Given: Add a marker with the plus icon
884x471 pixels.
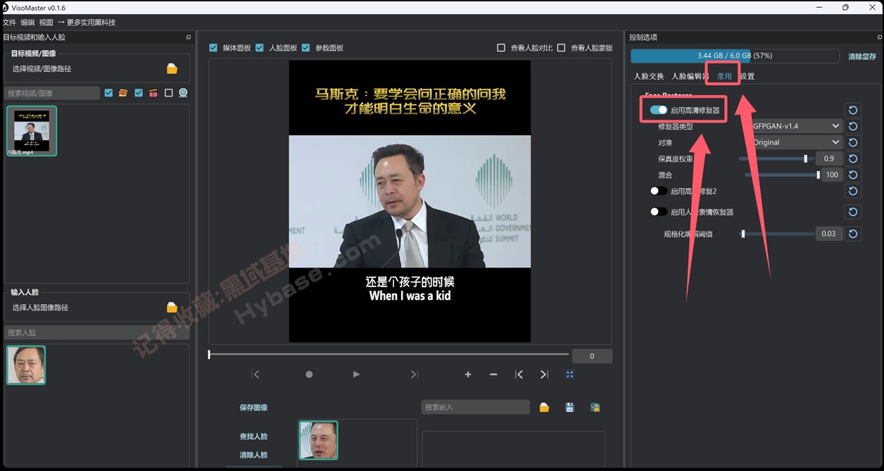Looking at the screenshot, I should point(468,375).
